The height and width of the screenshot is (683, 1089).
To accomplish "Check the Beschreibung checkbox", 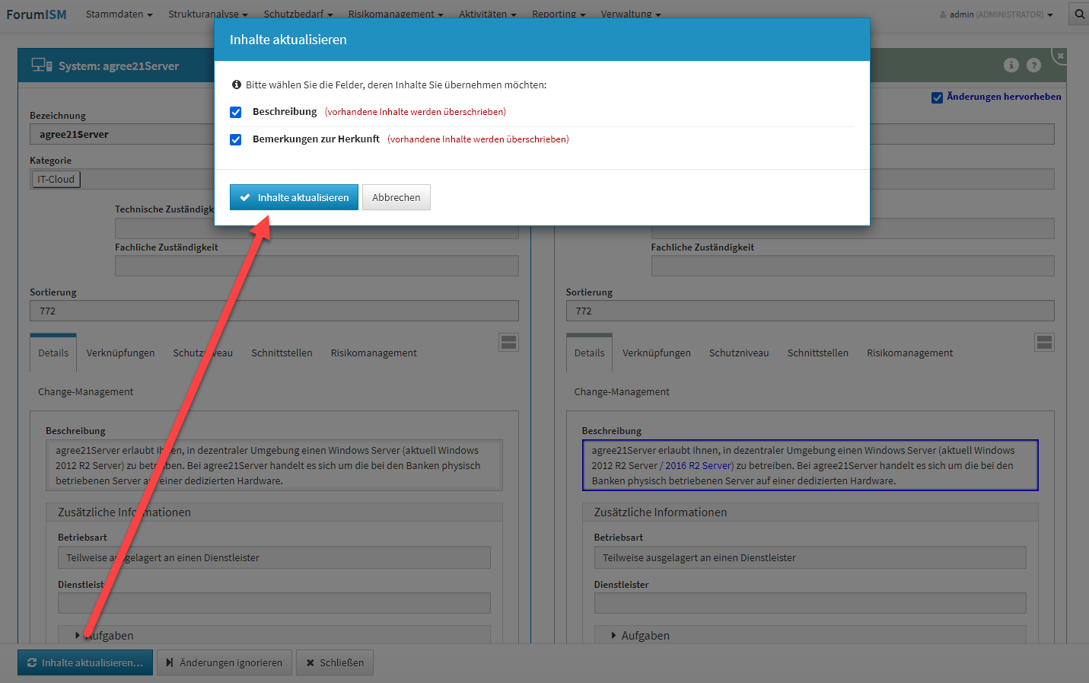I will tap(236, 112).
